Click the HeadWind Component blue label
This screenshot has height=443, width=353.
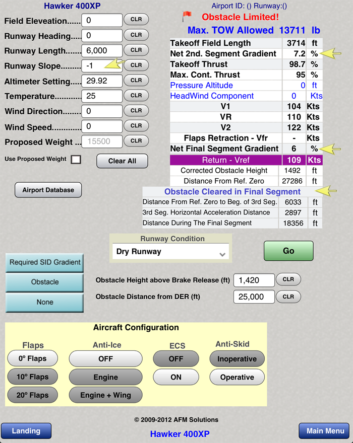pos(212,96)
